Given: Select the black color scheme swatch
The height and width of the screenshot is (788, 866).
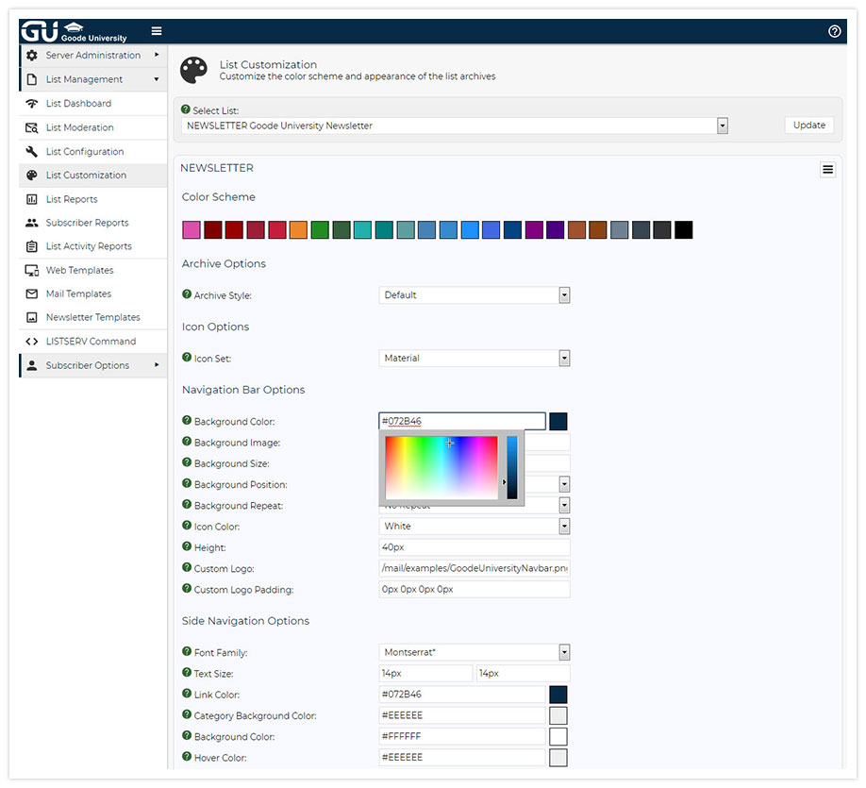Looking at the screenshot, I should (683, 230).
